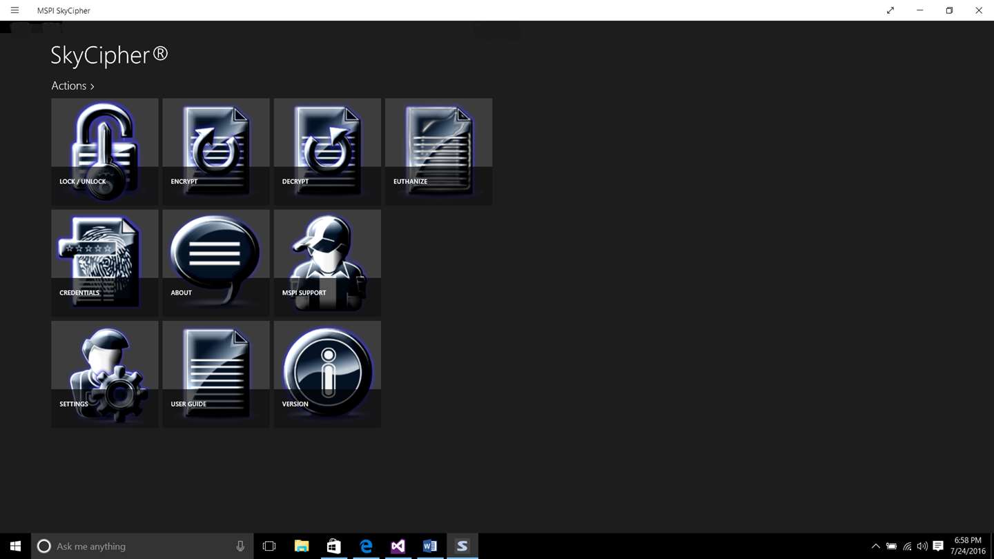Select the Euthanize file tile
Viewport: 994px width, 559px height.
point(439,152)
